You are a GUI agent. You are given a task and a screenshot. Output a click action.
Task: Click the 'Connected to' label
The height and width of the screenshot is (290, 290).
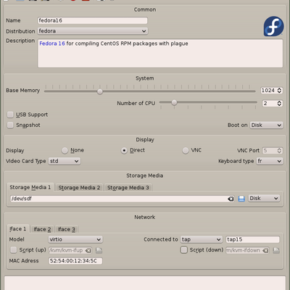coord(161,239)
